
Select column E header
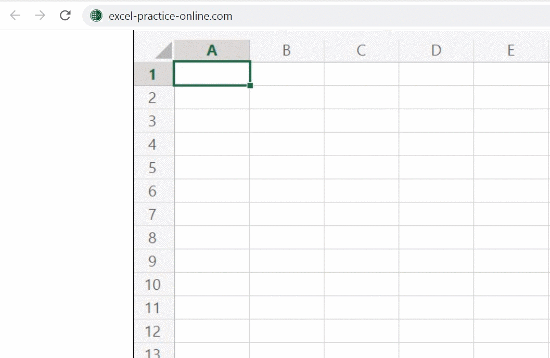pyautogui.click(x=511, y=50)
